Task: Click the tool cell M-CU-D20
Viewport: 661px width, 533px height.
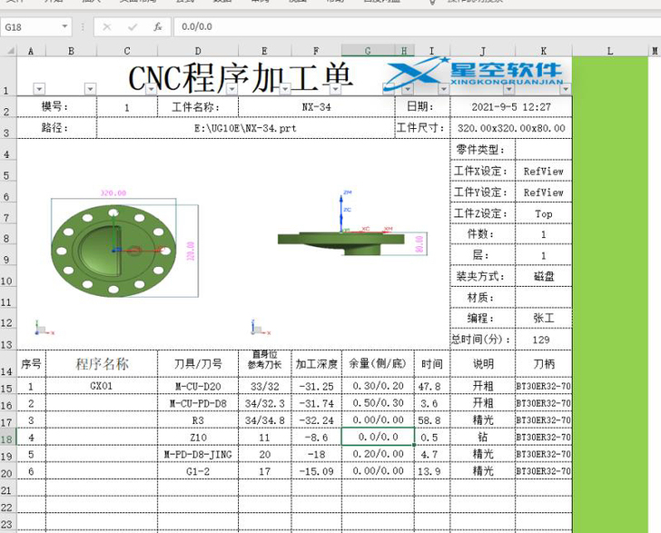Action: coord(198,386)
